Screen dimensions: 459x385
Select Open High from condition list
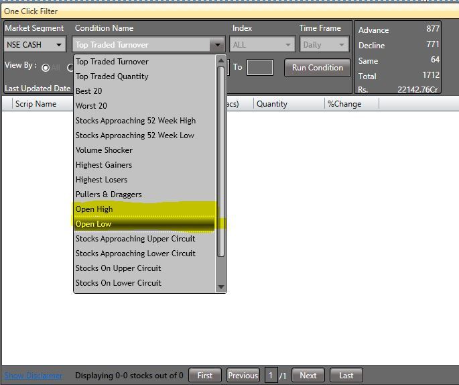point(94,209)
